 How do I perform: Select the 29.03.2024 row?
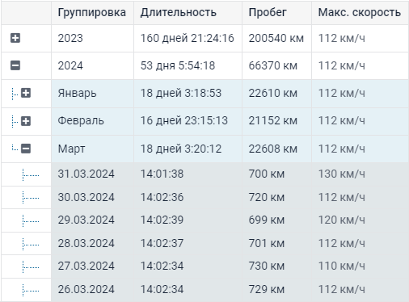pos(204,220)
